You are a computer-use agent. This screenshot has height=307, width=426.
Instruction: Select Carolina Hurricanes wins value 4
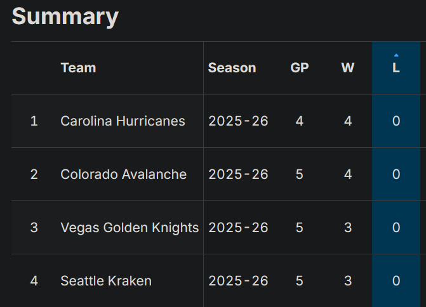coord(348,121)
